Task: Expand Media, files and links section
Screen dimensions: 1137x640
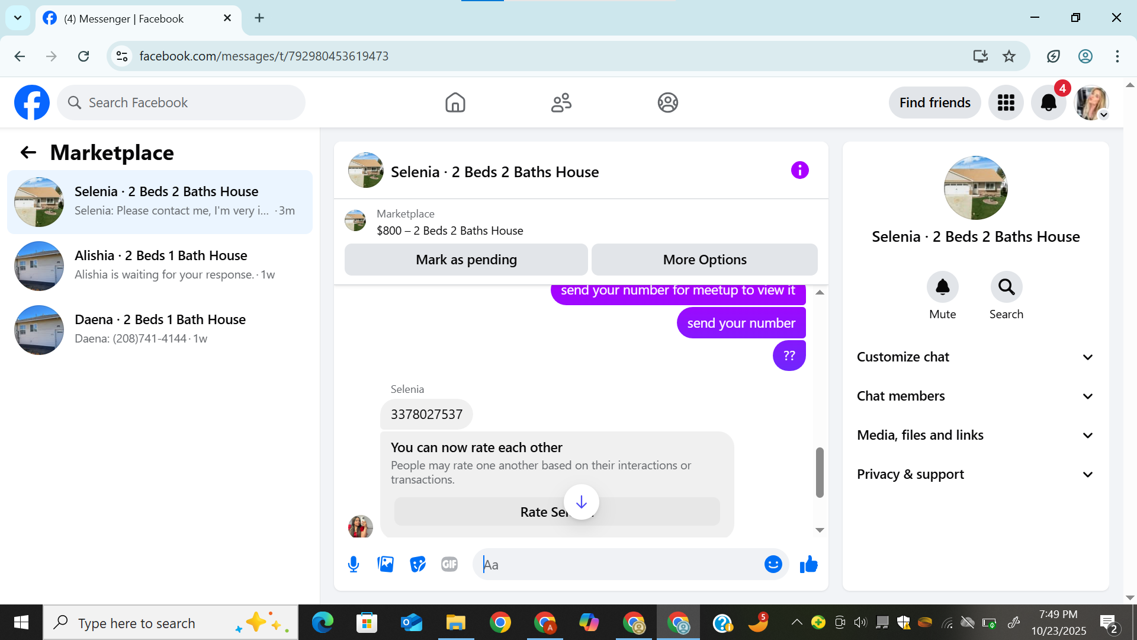Action: pos(975,435)
